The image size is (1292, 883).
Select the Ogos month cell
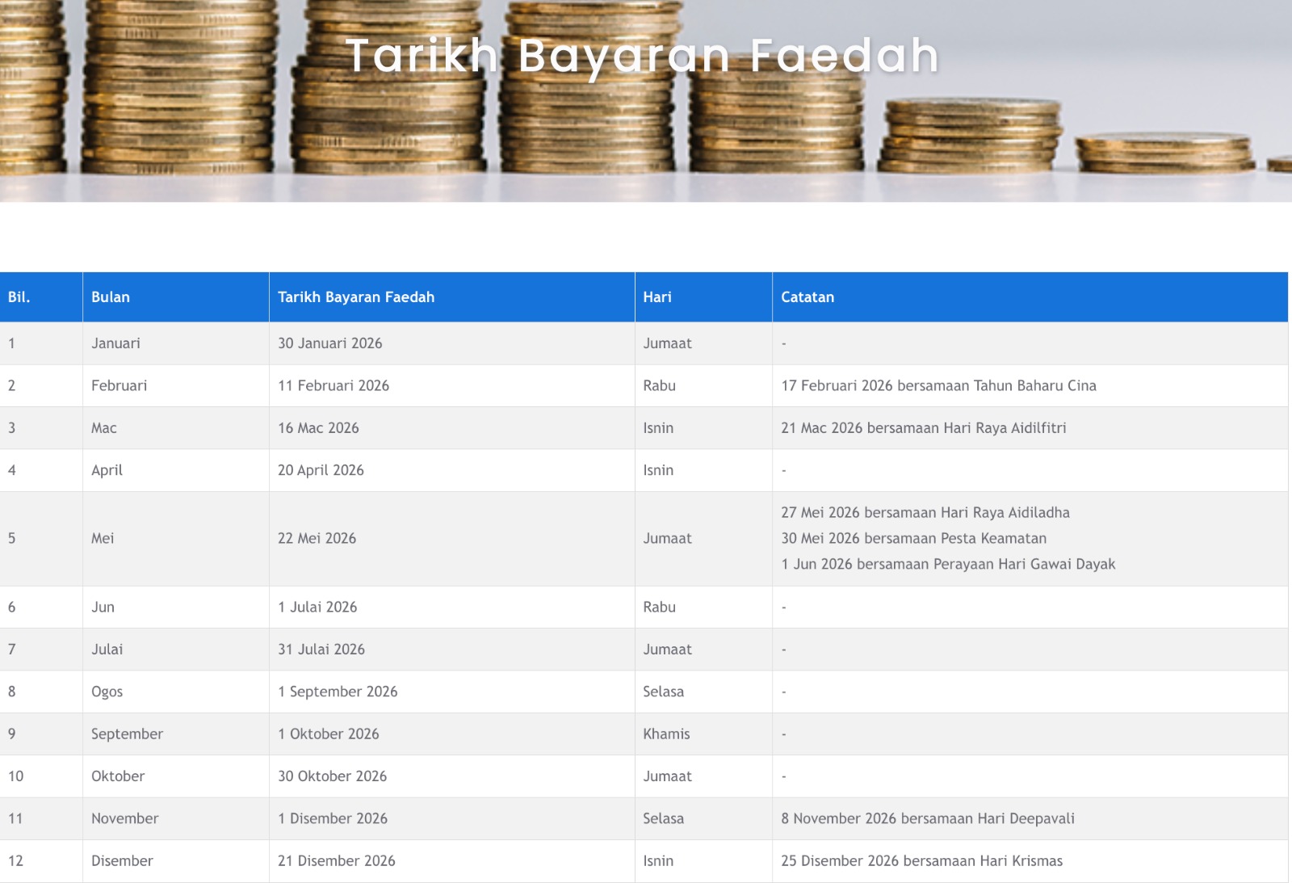click(x=176, y=692)
